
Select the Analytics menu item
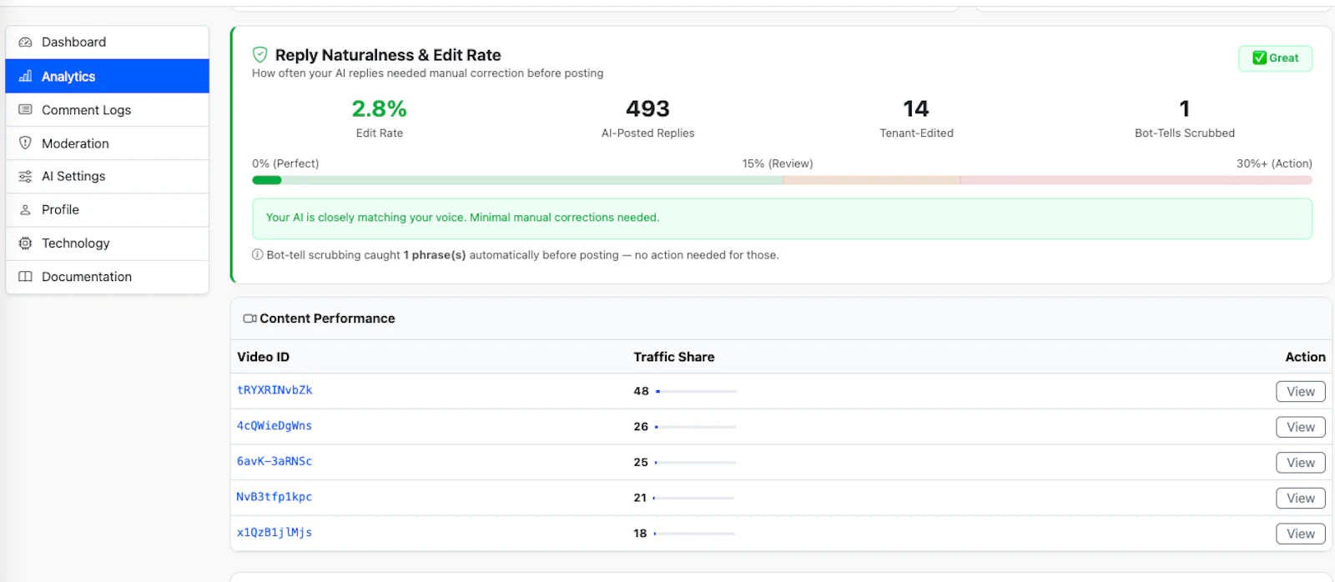pyautogui.click(x=107, y=76)
